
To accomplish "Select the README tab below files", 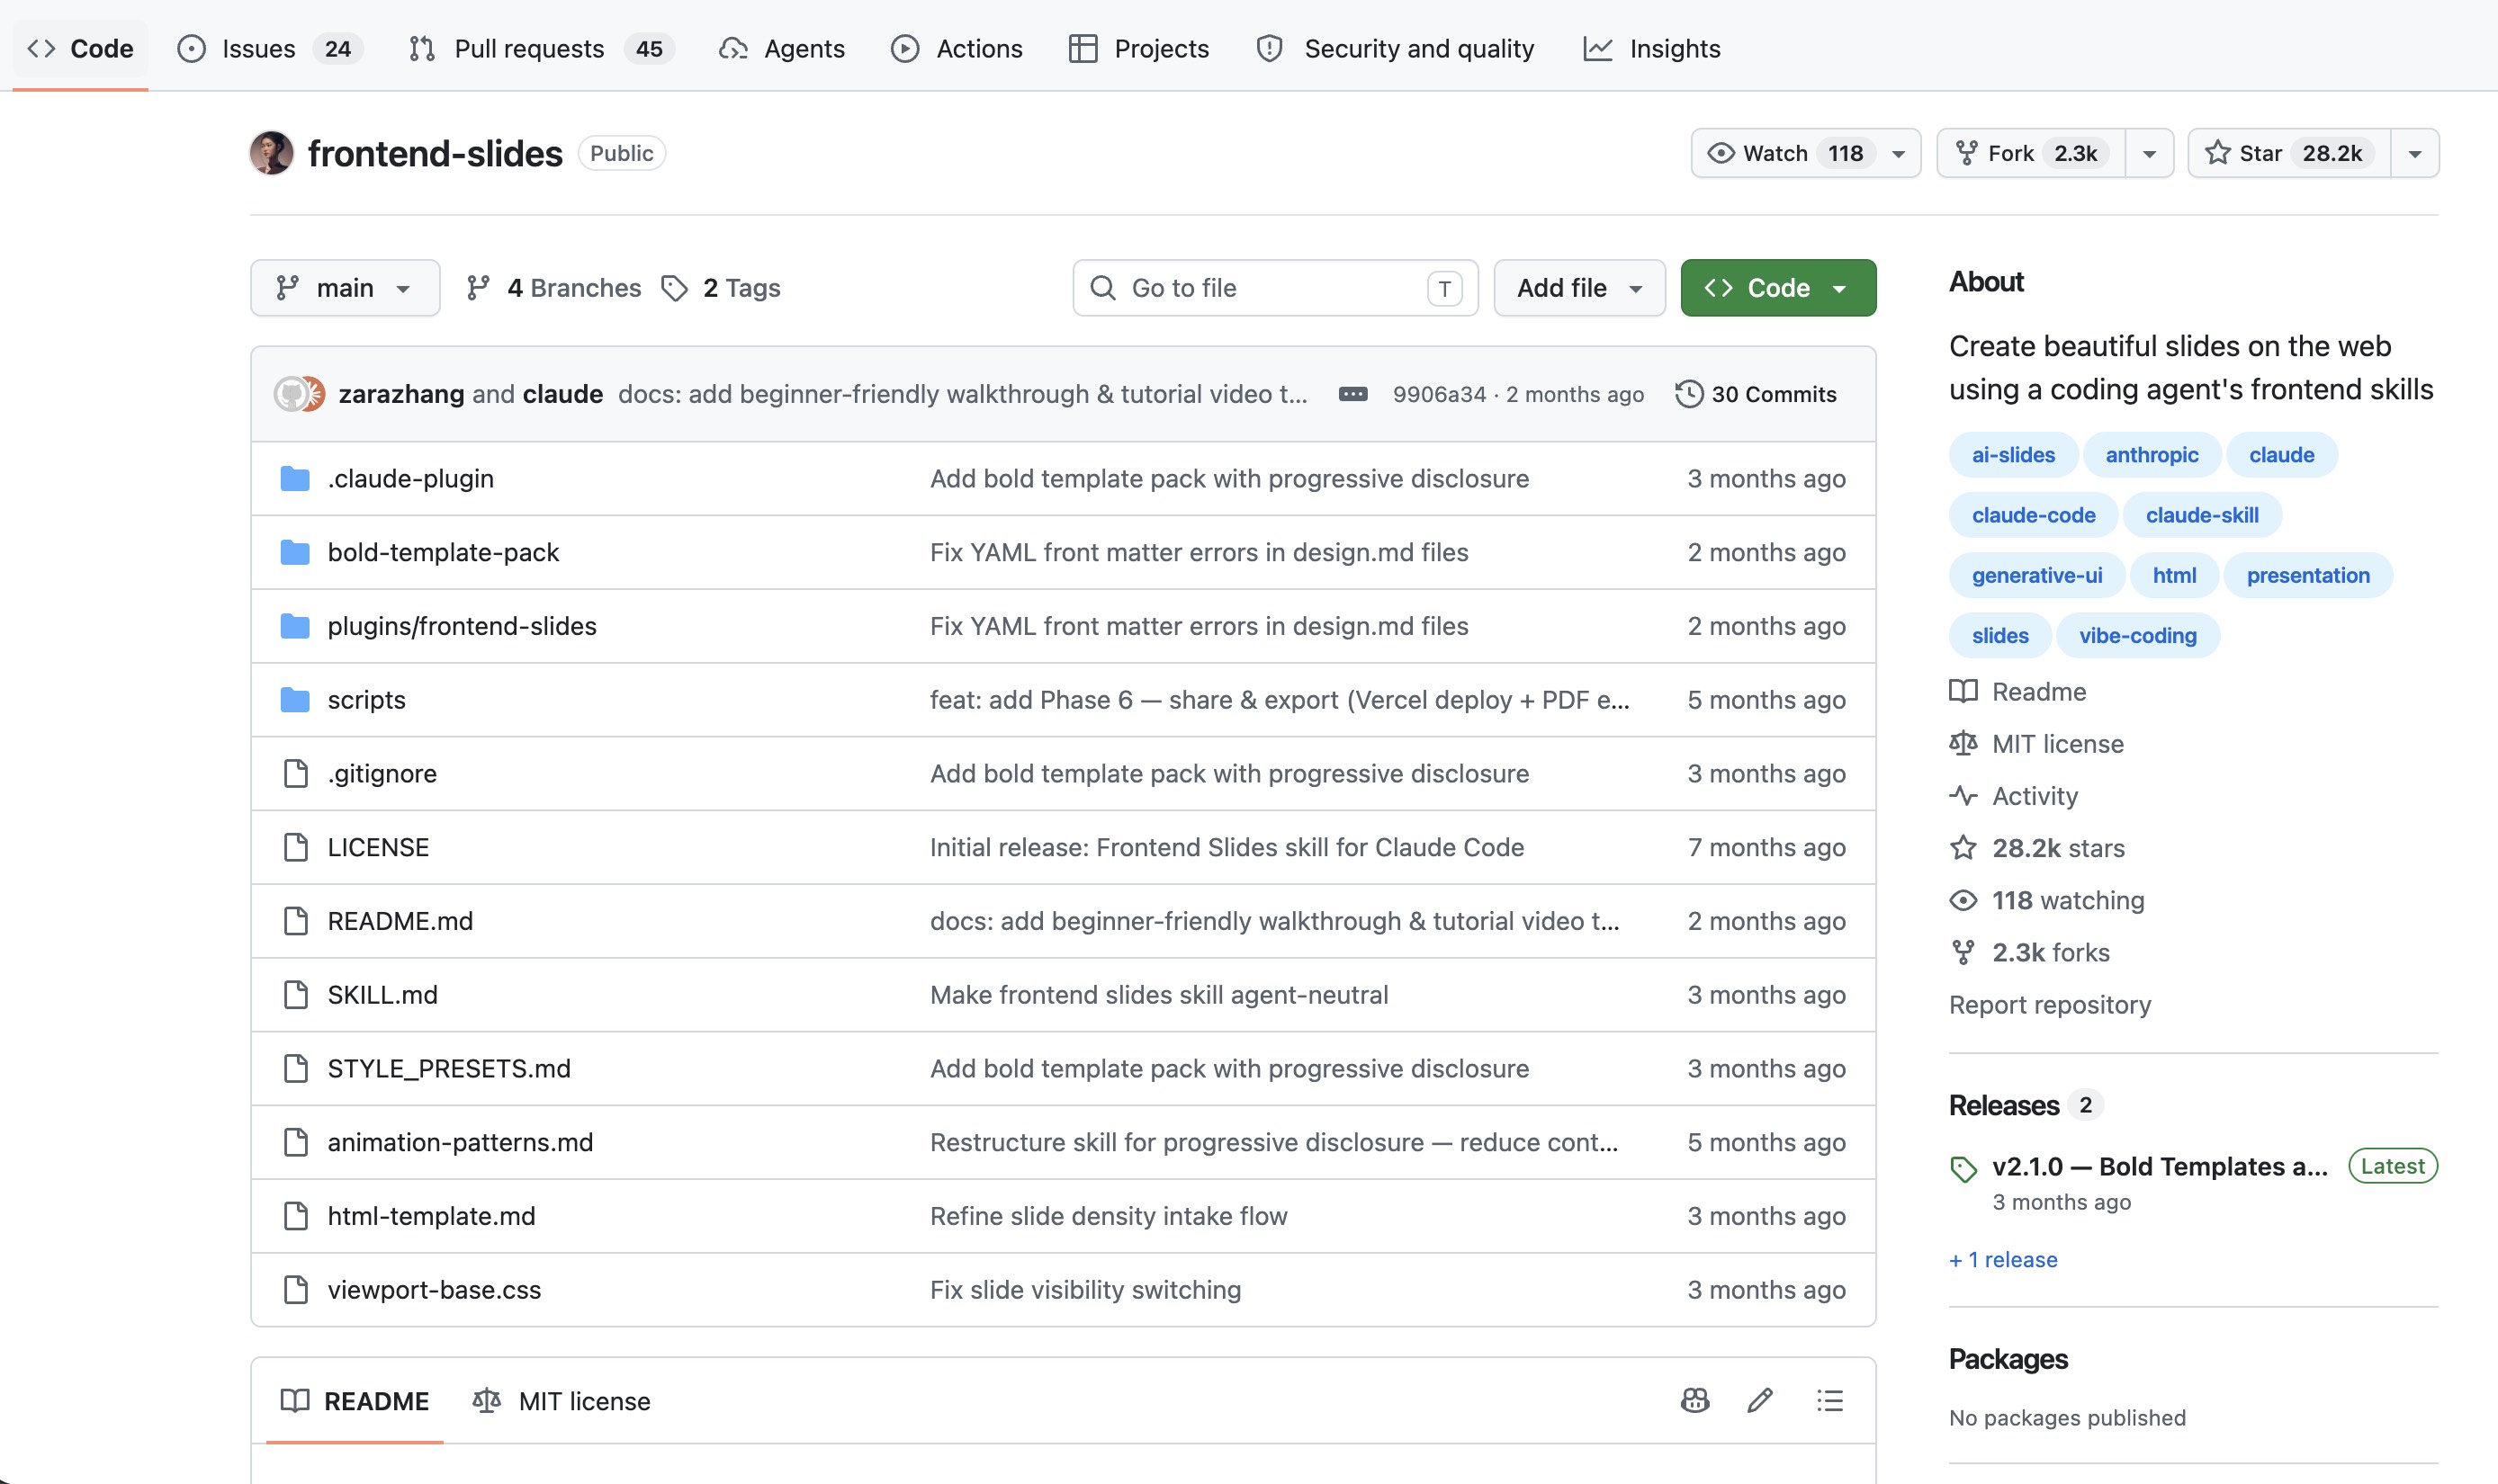I will tap(355, 1400).
